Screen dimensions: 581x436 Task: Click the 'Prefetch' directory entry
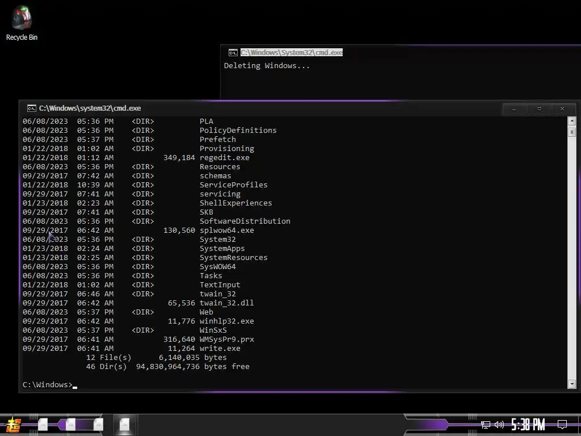[x=217, y=140]
